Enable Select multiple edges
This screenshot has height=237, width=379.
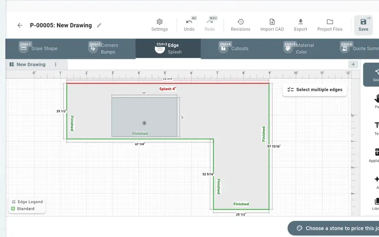click(315, 90)
